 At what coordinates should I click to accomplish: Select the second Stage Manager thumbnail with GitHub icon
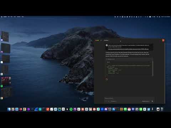[x=5, y=48]
